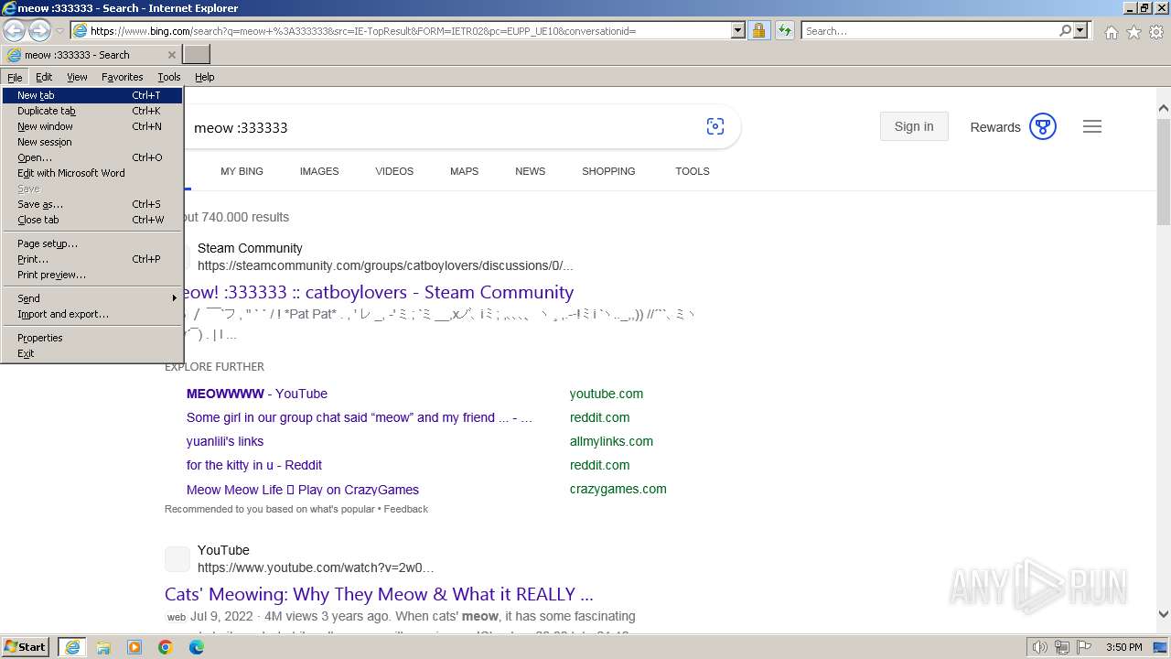The height and width of the screenshot is (659, 1171).
Task: Click the network tray icon
Action: (1062, 647)
